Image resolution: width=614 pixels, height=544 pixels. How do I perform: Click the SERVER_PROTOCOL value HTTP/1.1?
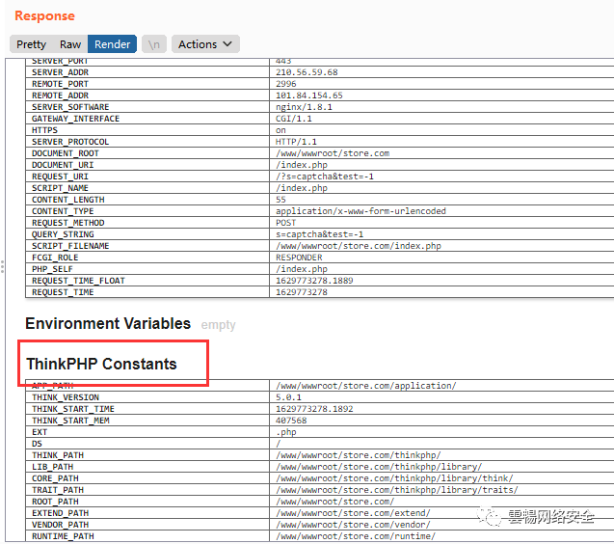click(296, 142)
